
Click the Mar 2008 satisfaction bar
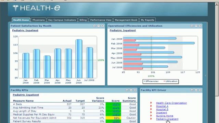[47, 67]
